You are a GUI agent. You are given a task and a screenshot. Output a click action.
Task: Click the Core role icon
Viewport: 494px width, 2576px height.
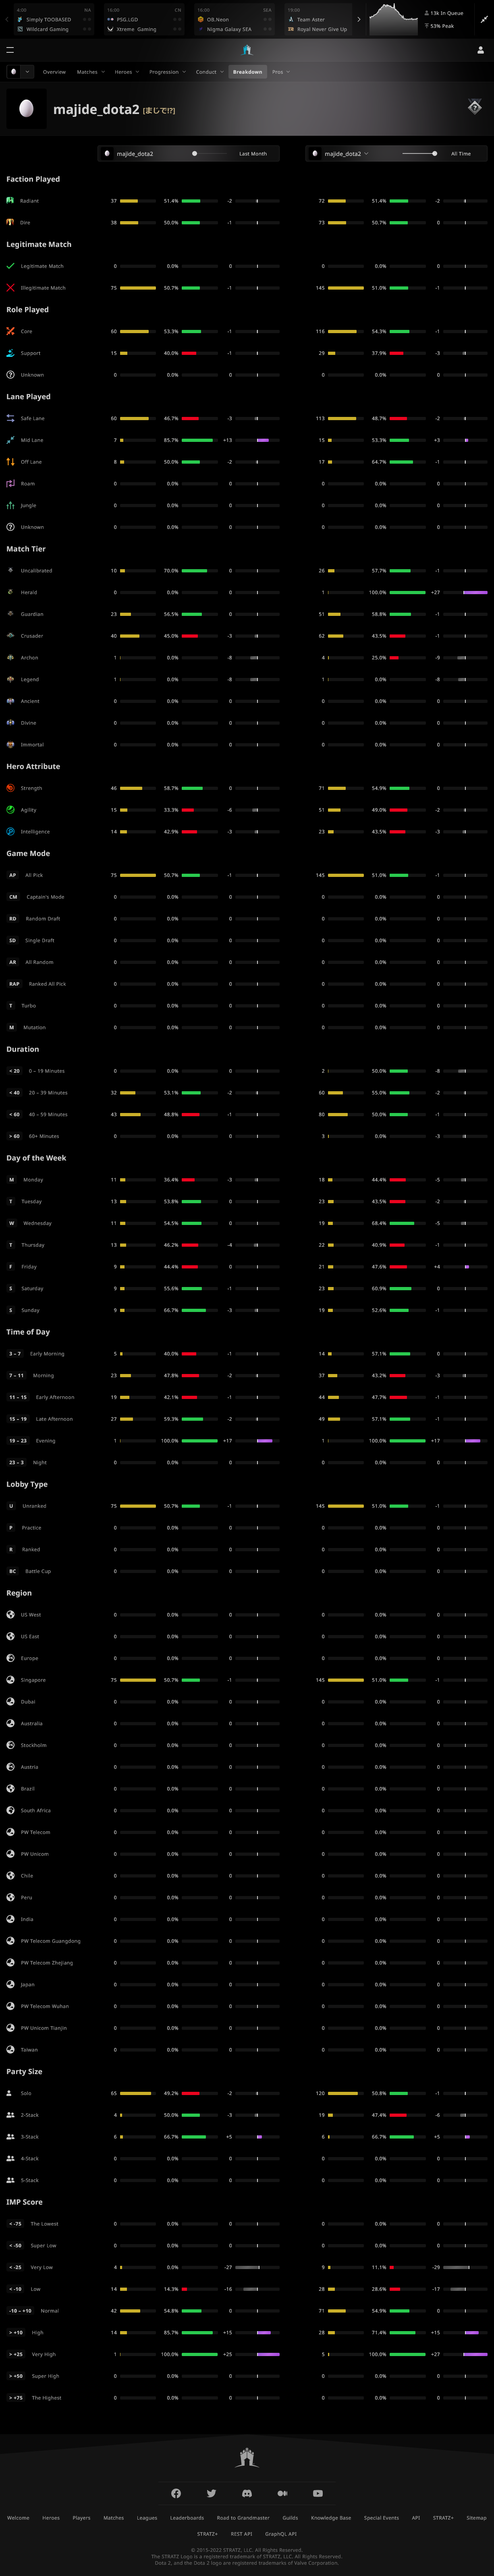click(10, 331)
